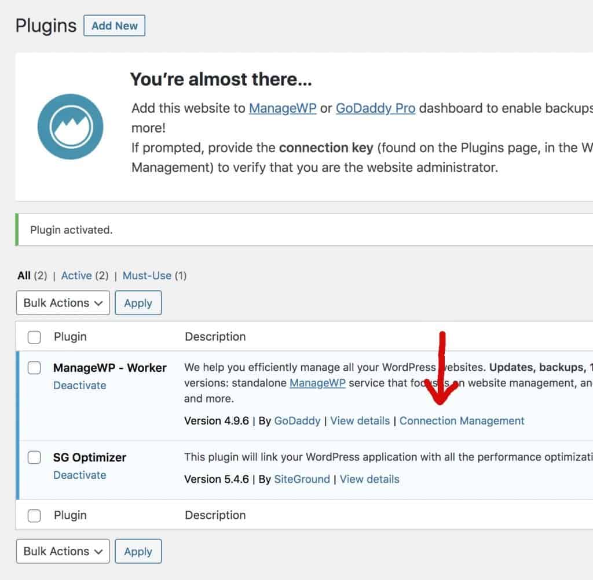Viewport: 593px width, 580px height.
Task: Open the top Bulk Actions dropdown
Action: 63,303
